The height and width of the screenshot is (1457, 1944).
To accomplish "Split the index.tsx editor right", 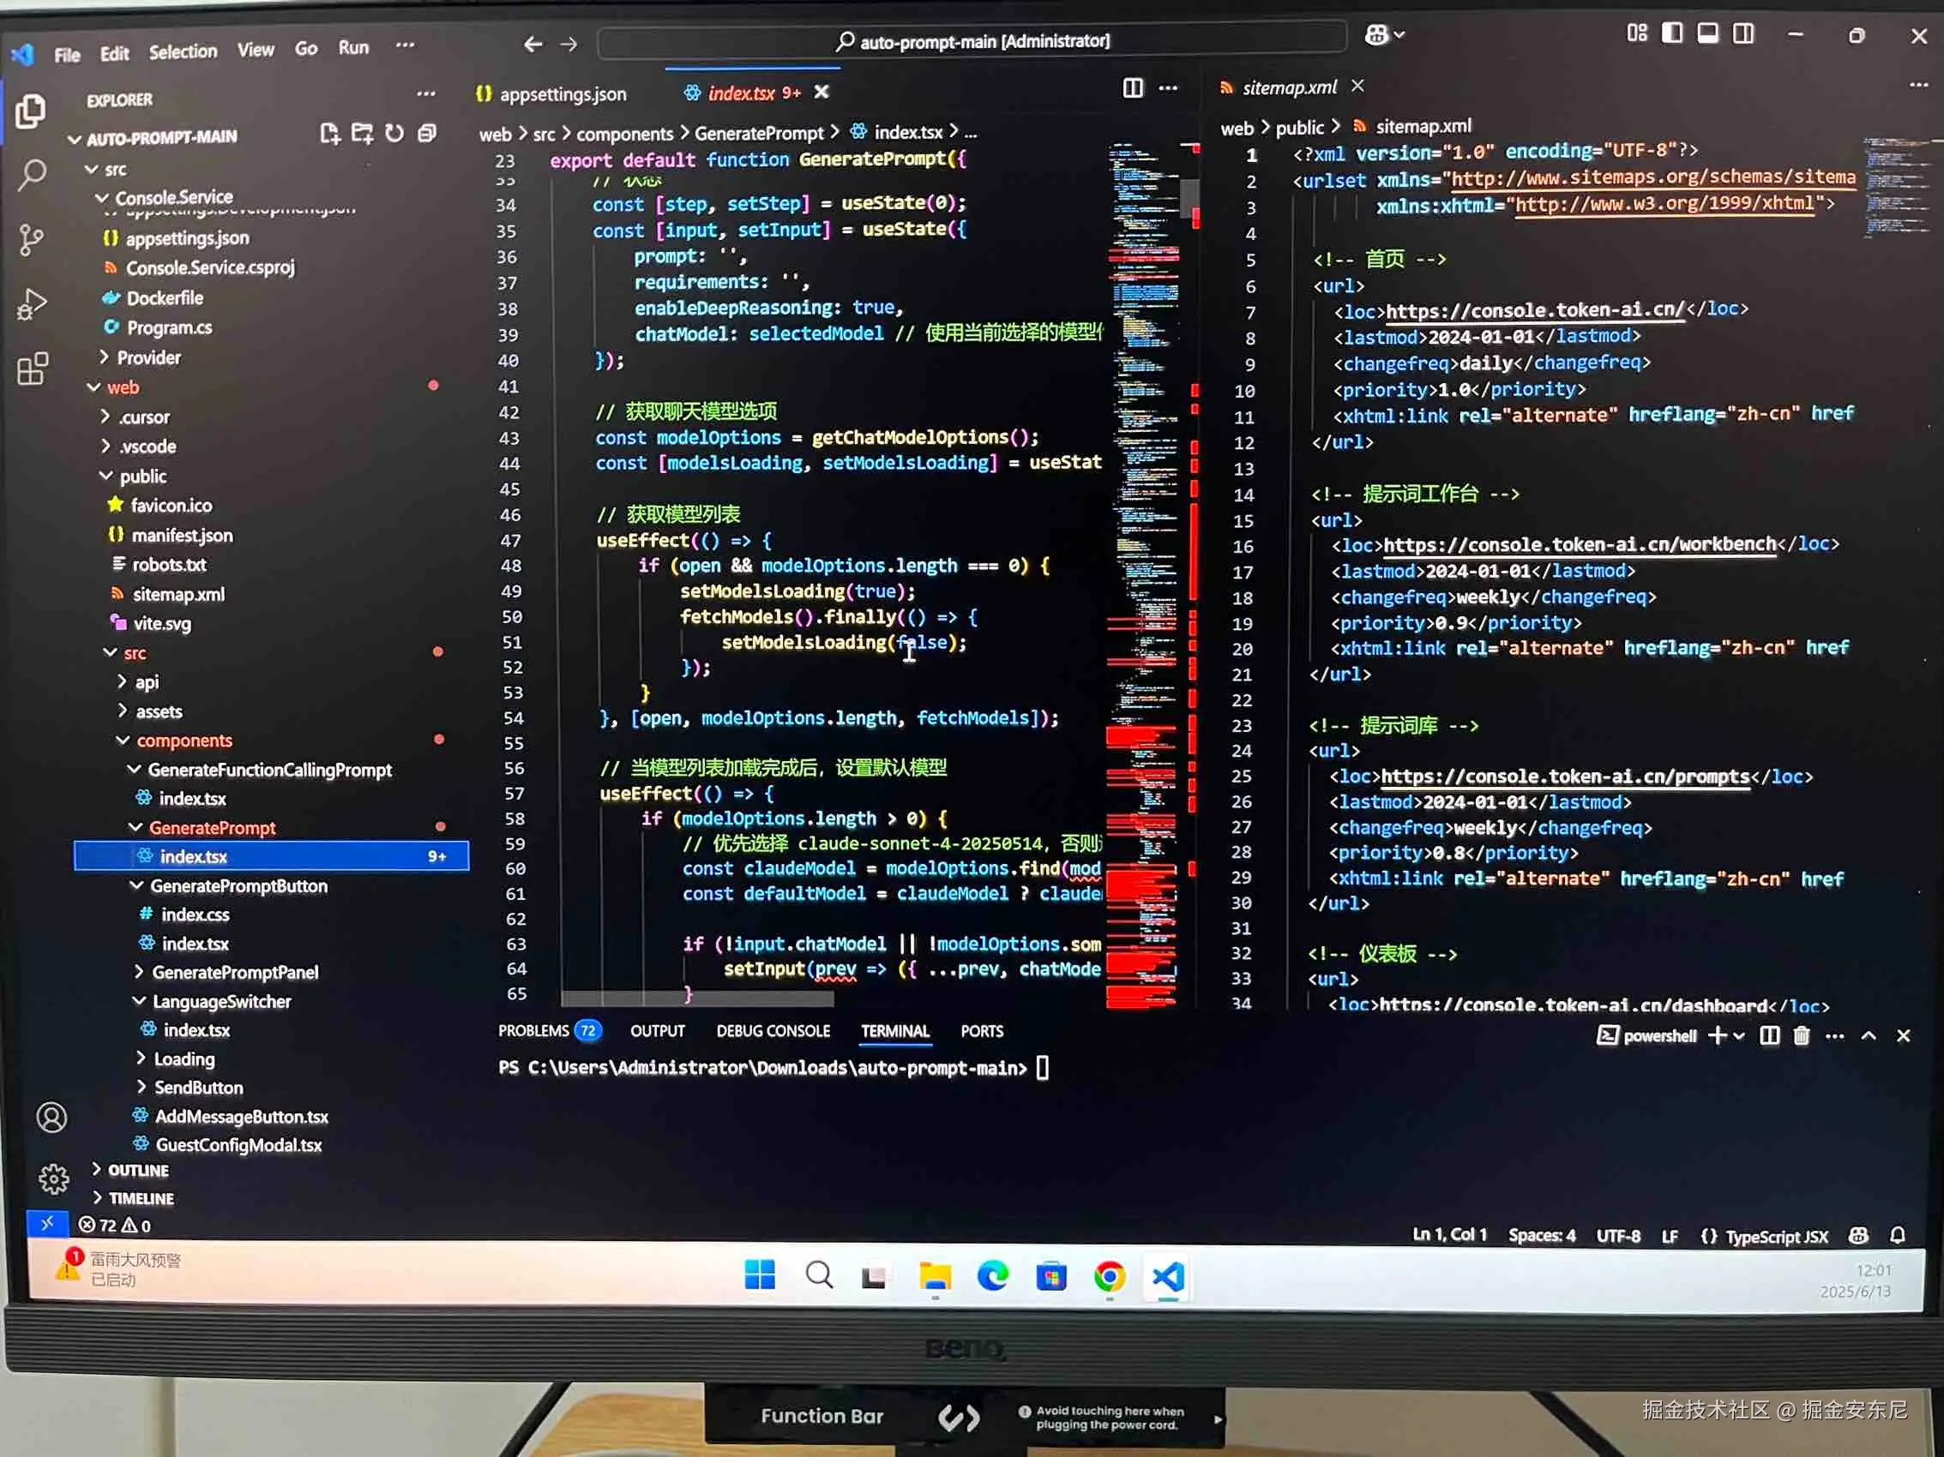I will 1133,88.
